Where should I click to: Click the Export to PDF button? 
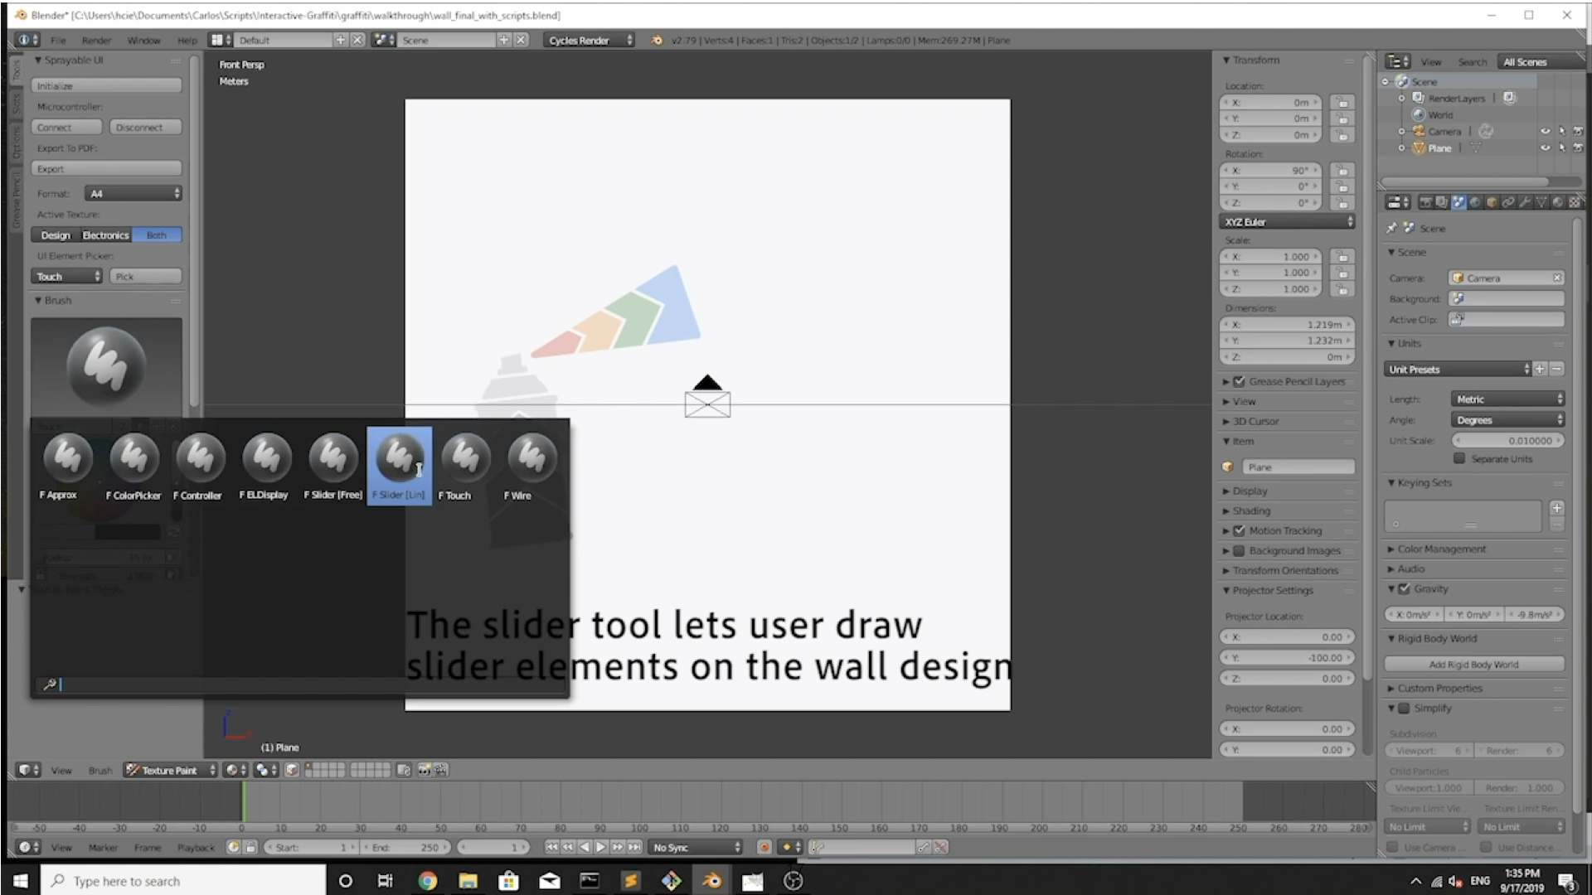click(106, 168)
